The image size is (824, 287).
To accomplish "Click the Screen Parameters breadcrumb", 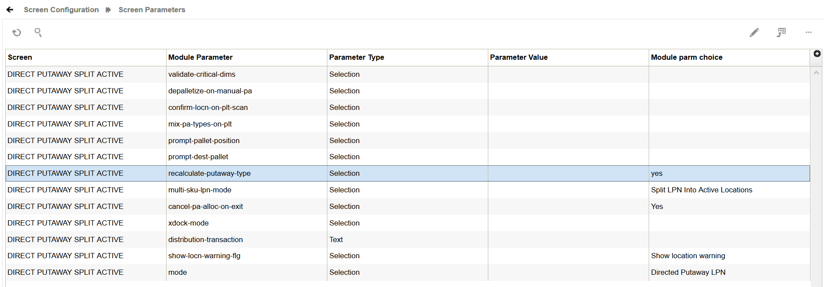I will (152, 10).
